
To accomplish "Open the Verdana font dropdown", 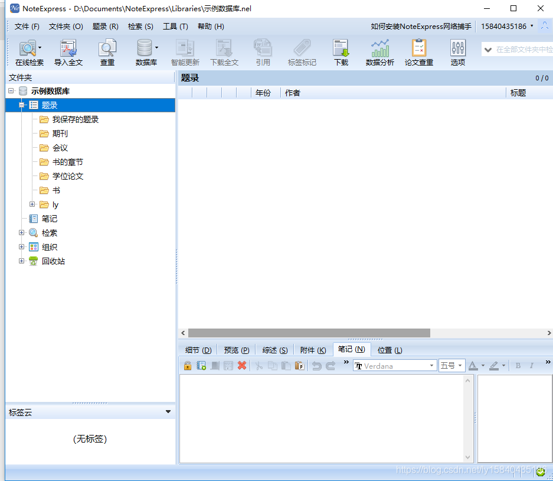I will click(x=431, y=366).
